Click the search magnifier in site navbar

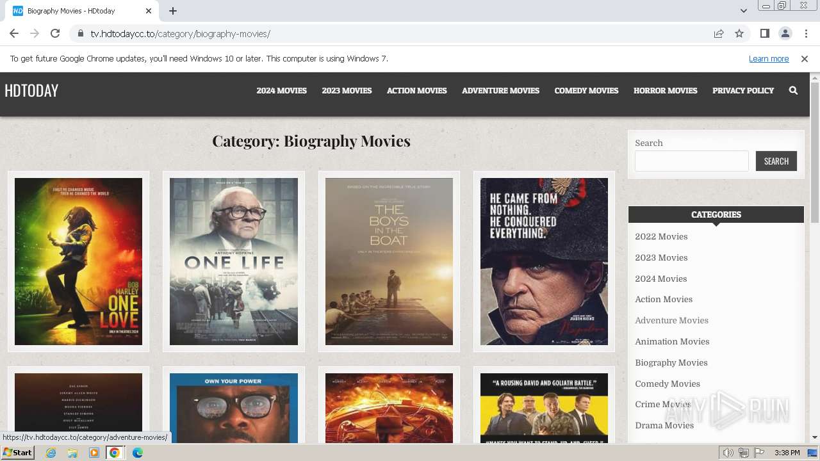pyautogui.click(x=793, y=90)
